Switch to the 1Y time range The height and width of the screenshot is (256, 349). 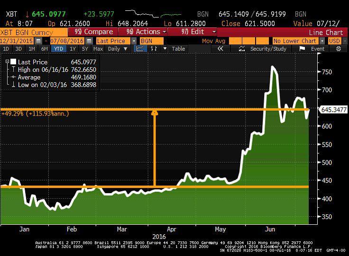click(x=73, y=49)
